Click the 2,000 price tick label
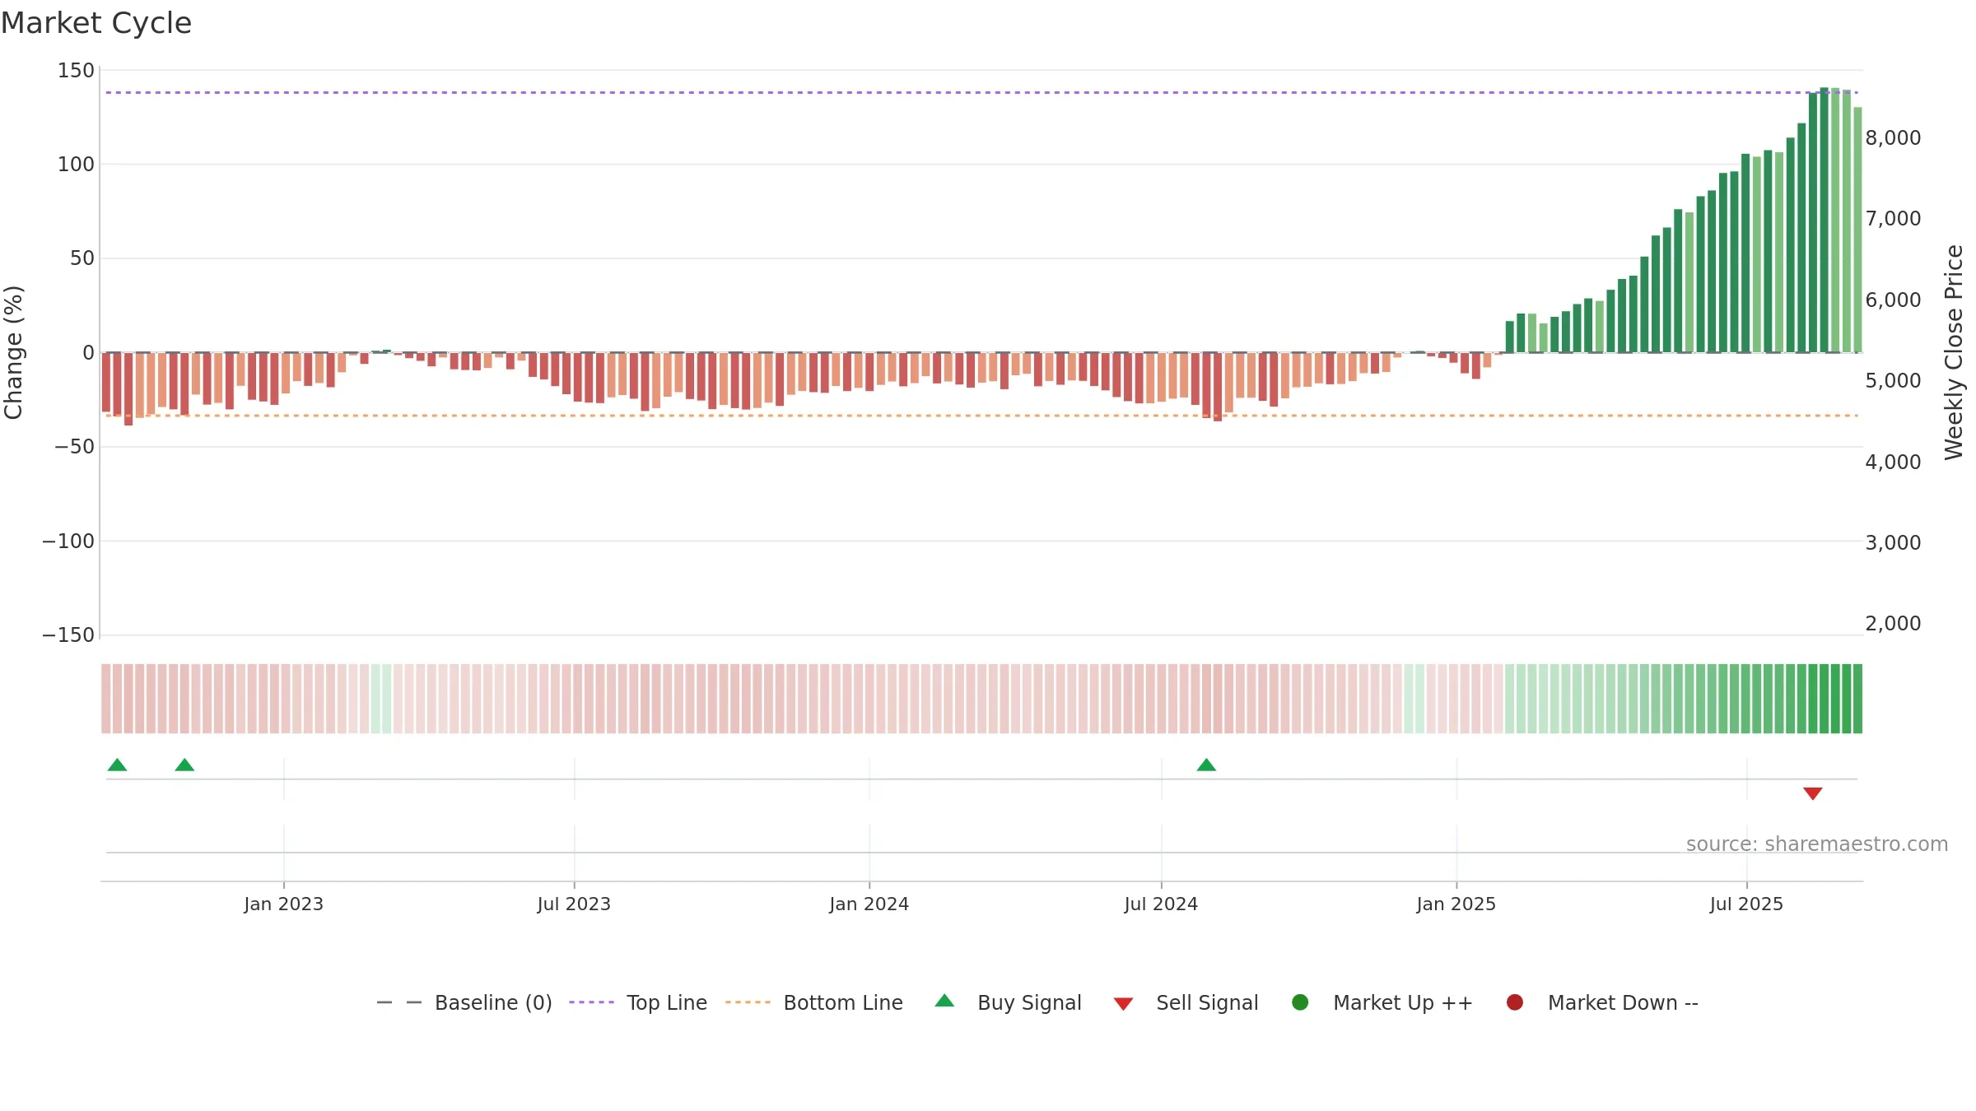The height and width of the screenshot is (1111, 1976). click(x=1893, y=624)
